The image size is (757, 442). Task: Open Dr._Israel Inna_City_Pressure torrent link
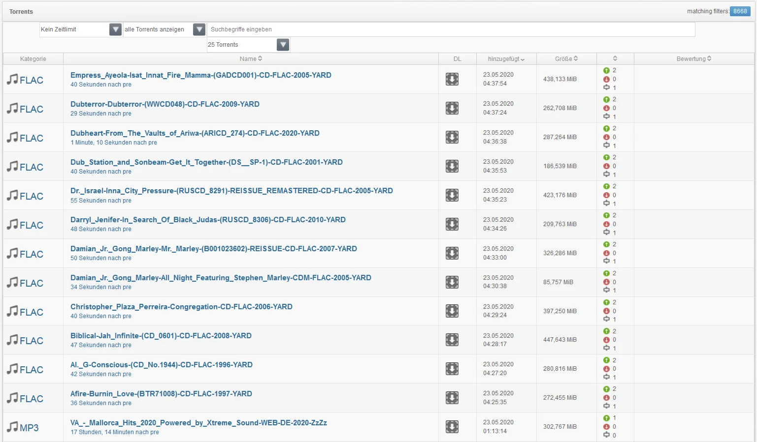pyautogui.click(x=231, y=191)
